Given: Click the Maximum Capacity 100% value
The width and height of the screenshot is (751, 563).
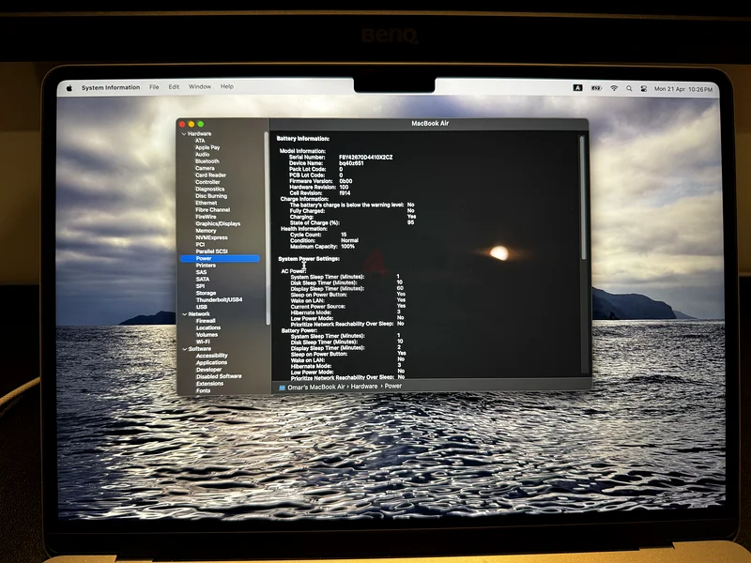Looking at the screenshot, I should [347, 247].
